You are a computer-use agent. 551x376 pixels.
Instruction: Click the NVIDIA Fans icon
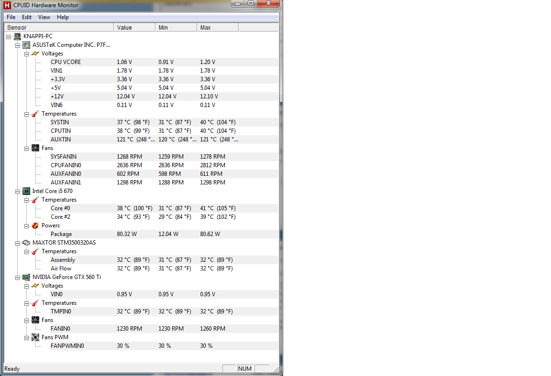point(35,320)
